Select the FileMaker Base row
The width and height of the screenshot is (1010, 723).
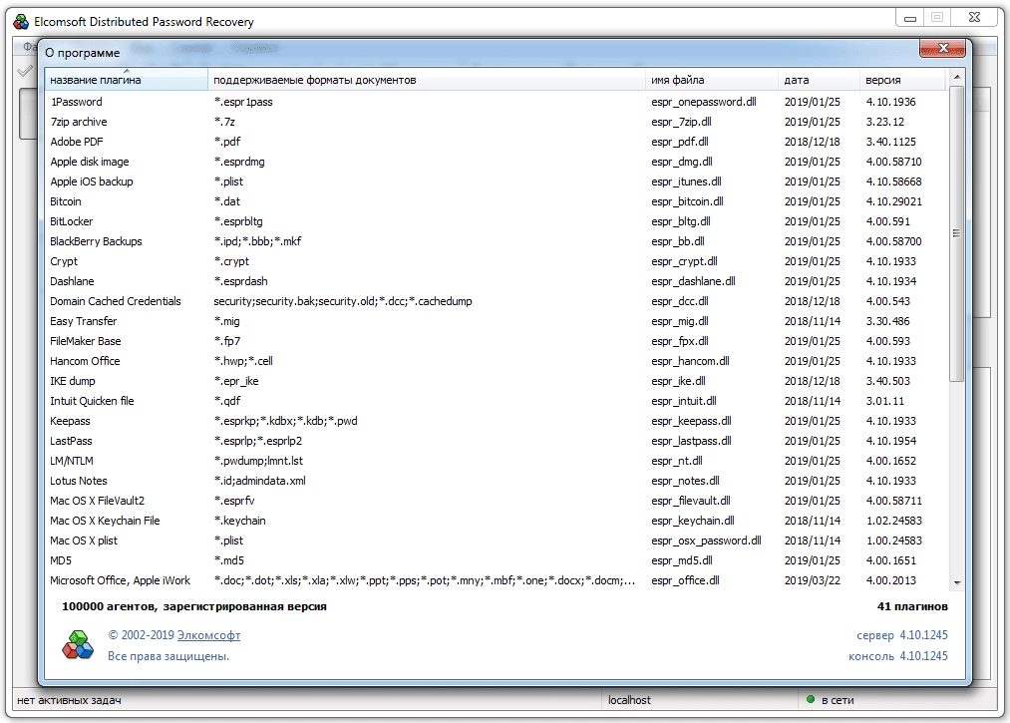coord(496,341)
